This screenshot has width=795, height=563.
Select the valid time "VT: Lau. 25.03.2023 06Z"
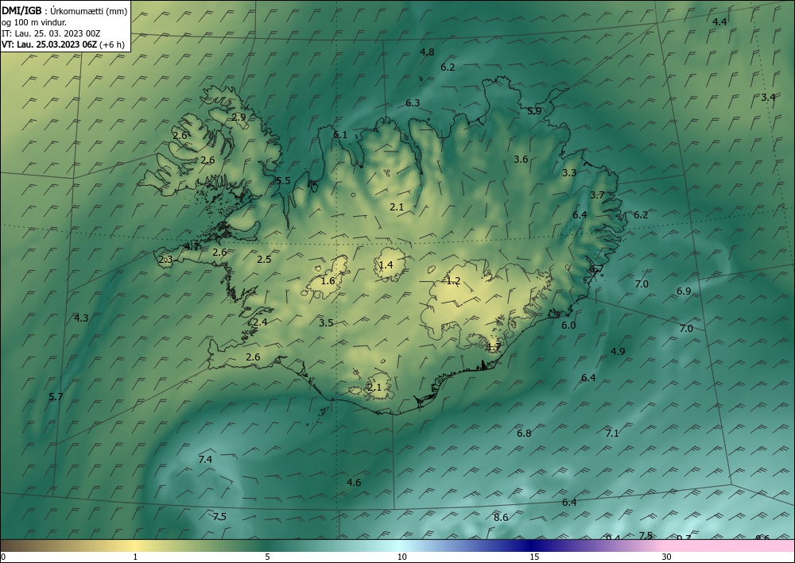[x=49, y=44]
